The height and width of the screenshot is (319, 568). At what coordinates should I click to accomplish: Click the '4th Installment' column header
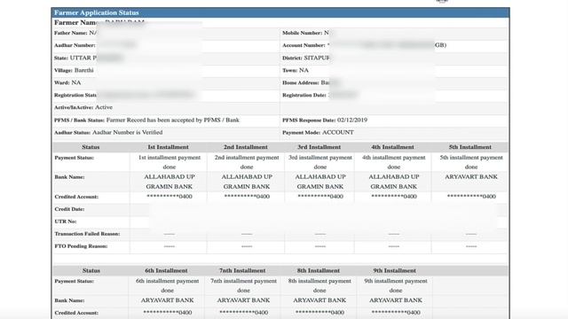coord(392,147)
